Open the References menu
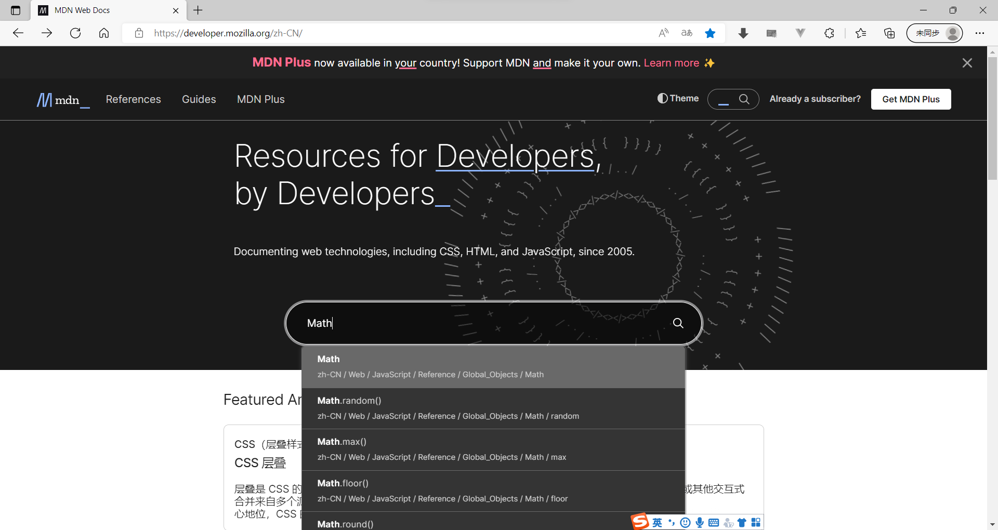Viewport: 998px width, 530px height. (x=134, y=99)
